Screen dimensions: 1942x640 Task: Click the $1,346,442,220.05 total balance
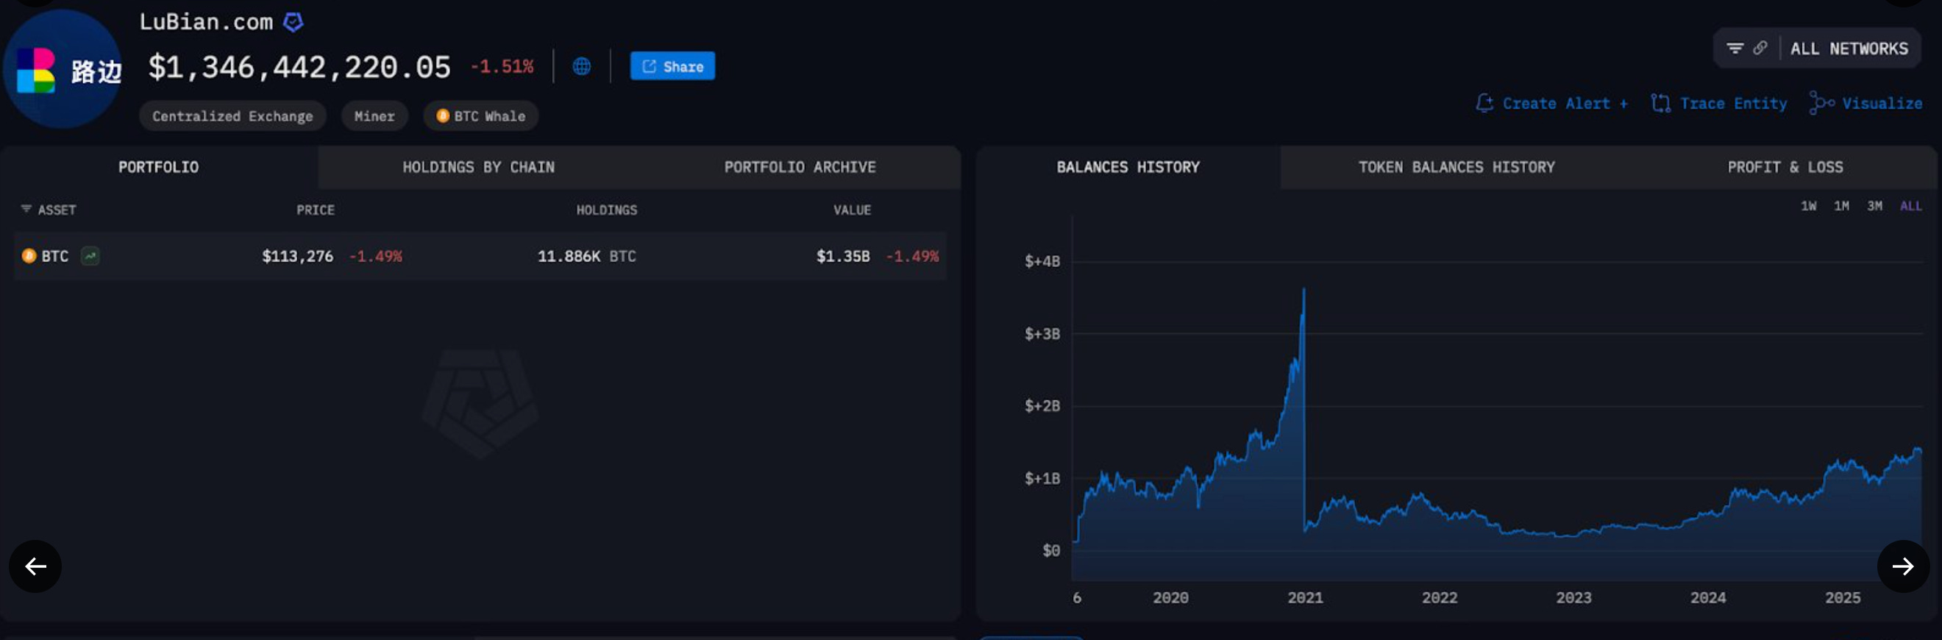tap(299, 67)
